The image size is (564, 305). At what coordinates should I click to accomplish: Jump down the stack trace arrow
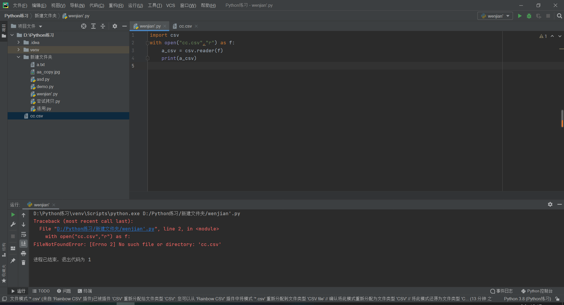point(23,225)
